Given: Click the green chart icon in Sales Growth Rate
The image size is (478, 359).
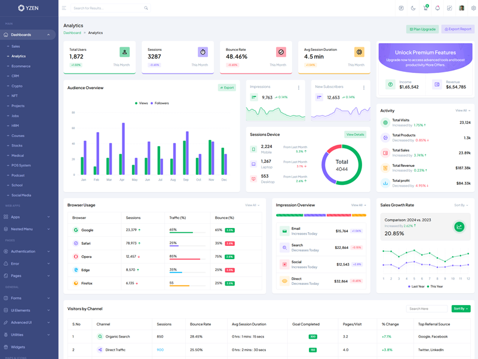Looking at the screenshot, I should point(459,227).
